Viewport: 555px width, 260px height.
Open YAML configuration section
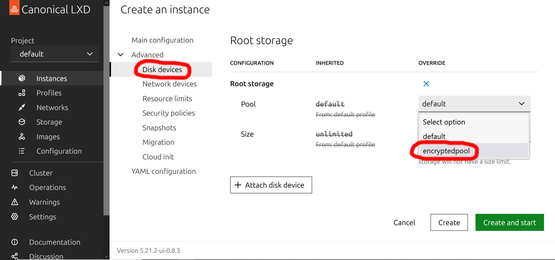(x=164, y=171)
